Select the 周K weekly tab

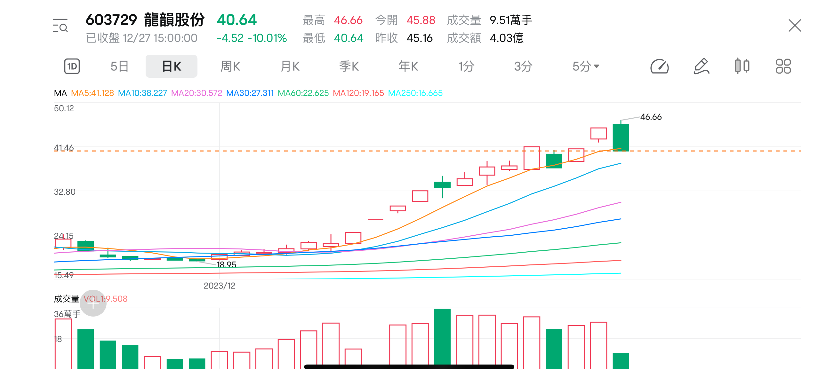point(230,67)
